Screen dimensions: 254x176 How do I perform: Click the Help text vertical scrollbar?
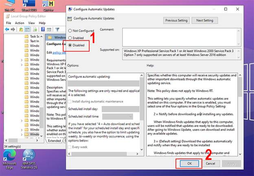(x=240, y=114)
